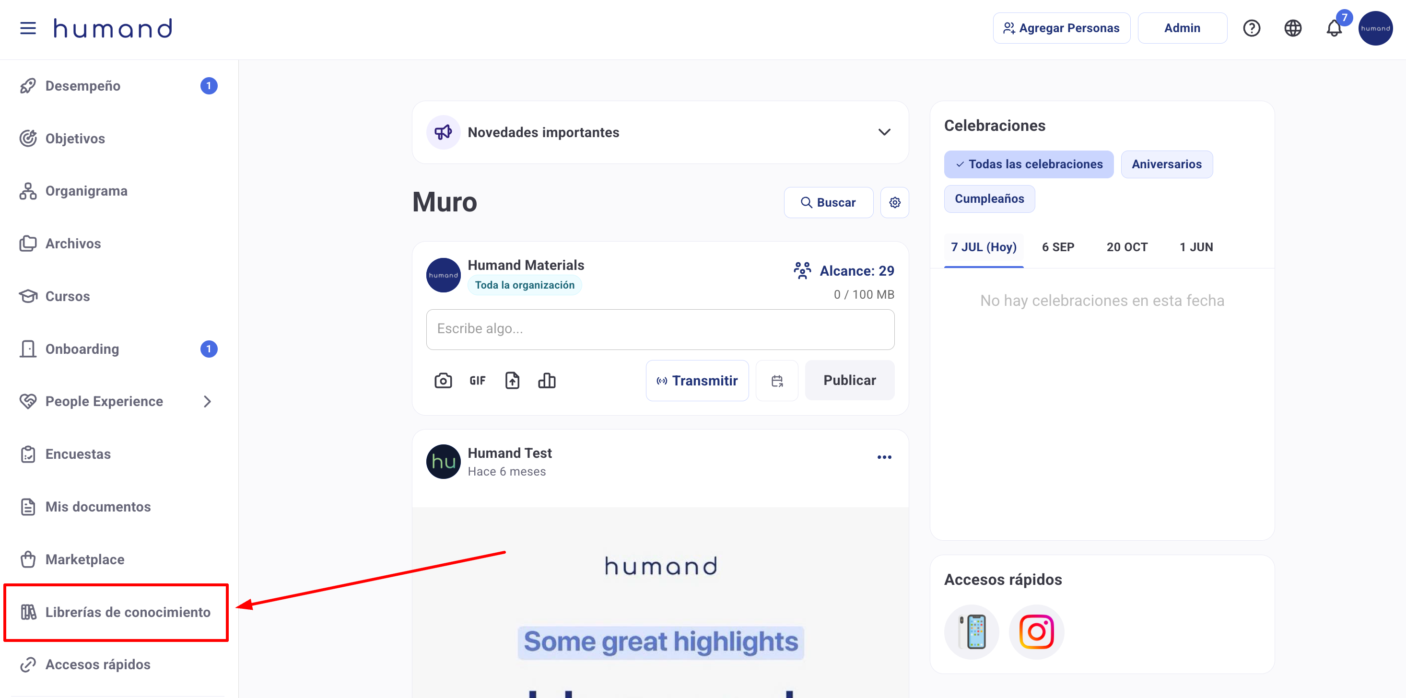Expand the Novedades importantes section
Image resolution: width=1406 pixels, height=698 pixels.
pos(884,132)
